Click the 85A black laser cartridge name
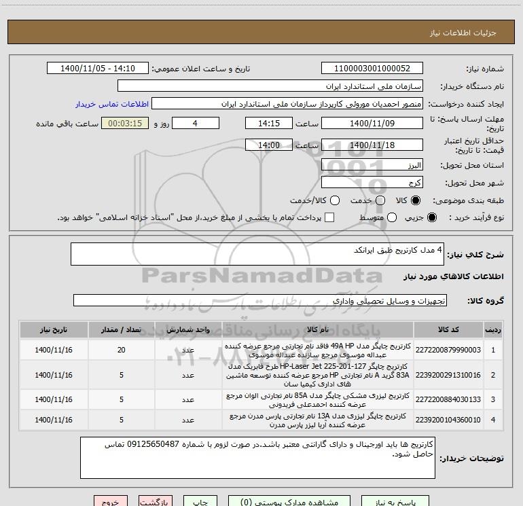 (x=318, y=400)
